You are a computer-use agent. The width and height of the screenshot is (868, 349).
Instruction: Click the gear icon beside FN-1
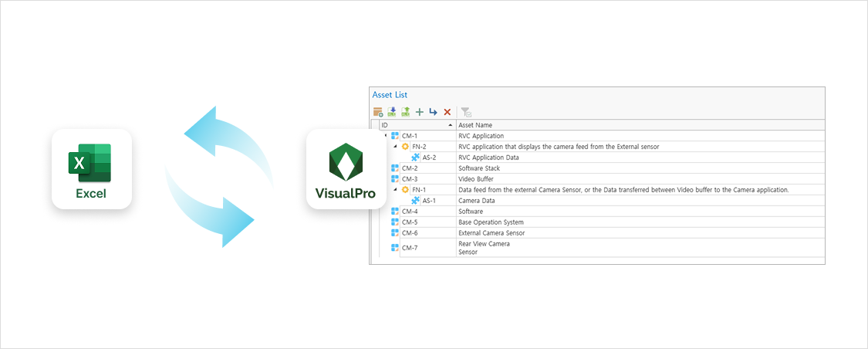coord(405,190)
